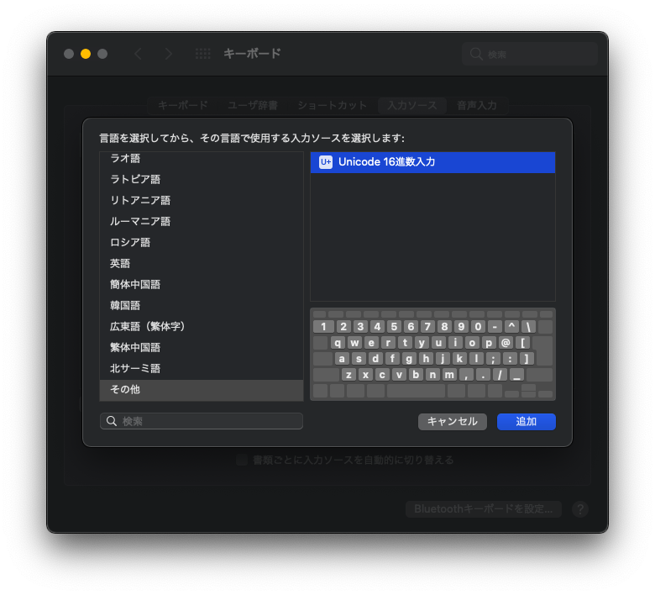Click the title bar search magnifier icon
This screenshot has height=595, width=655.
476,54
